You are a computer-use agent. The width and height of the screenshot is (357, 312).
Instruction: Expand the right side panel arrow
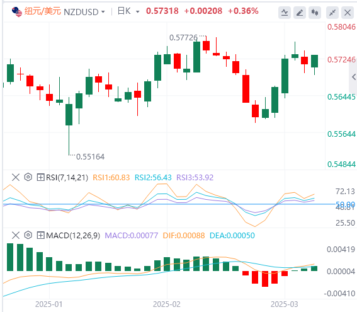click(354, 77)
